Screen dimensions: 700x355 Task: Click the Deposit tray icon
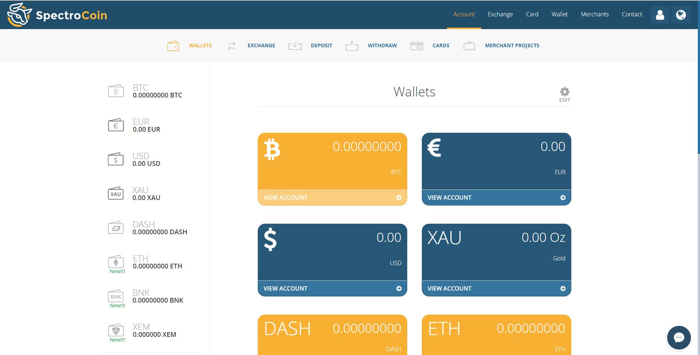click(295, 46)
